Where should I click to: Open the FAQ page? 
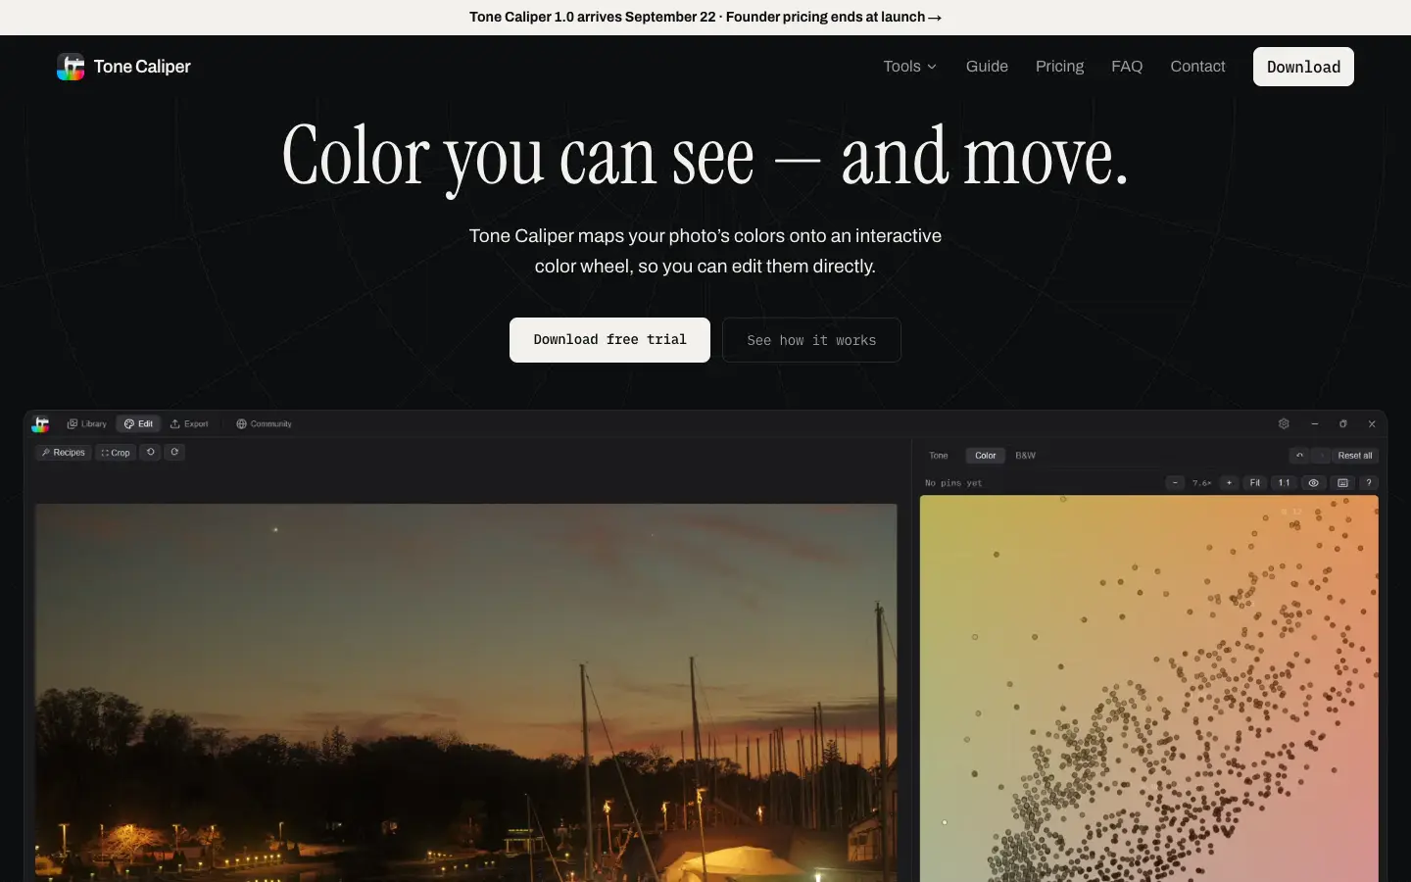tap(1127, 67)
